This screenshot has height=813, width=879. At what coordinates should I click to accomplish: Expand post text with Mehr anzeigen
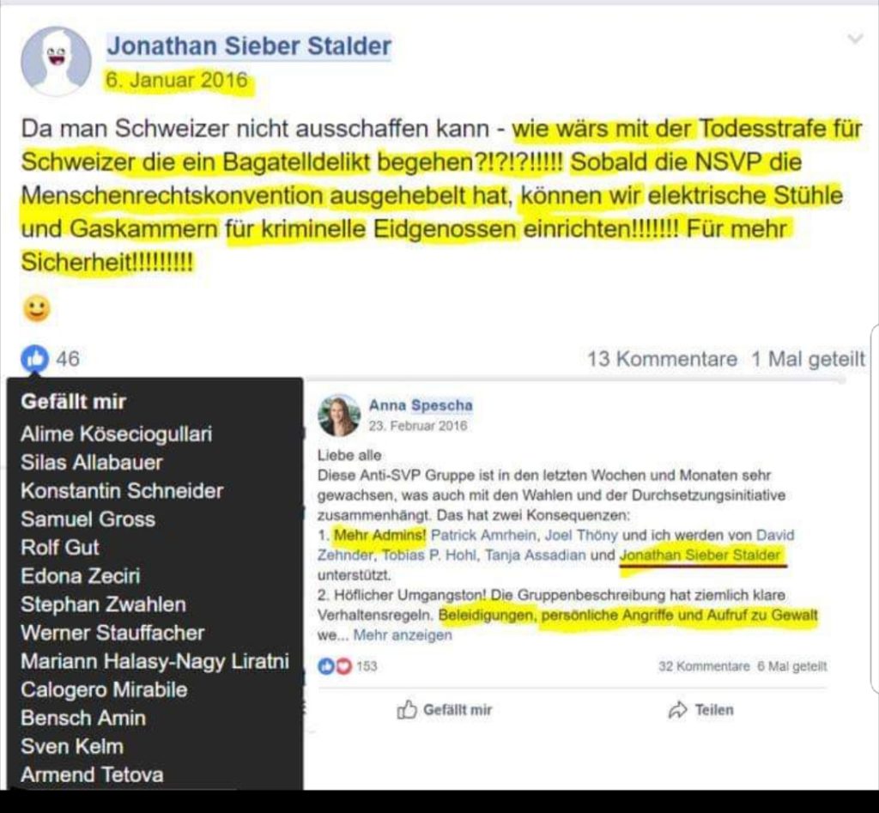pyautogui.click(x=403, y=635)
